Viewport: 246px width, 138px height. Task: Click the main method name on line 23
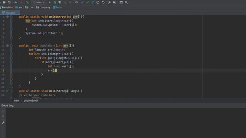tap(52, 91)
